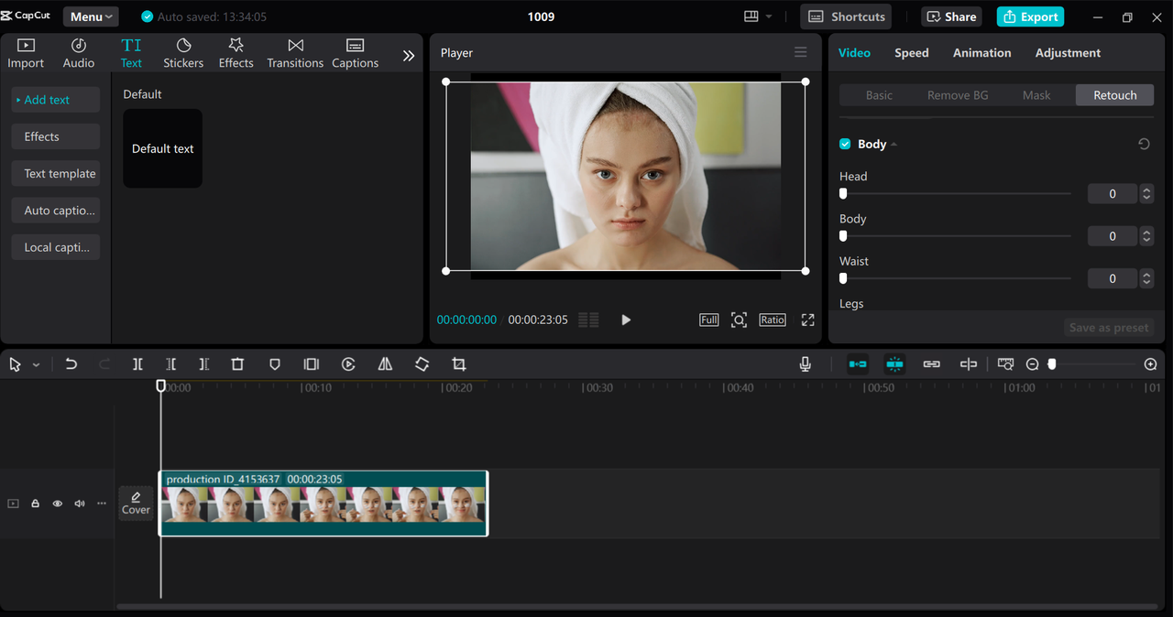Select the Remove BG sub-tab
Image resolution: width=1173 pixels, height=617 pixels.
coord(958,95)
